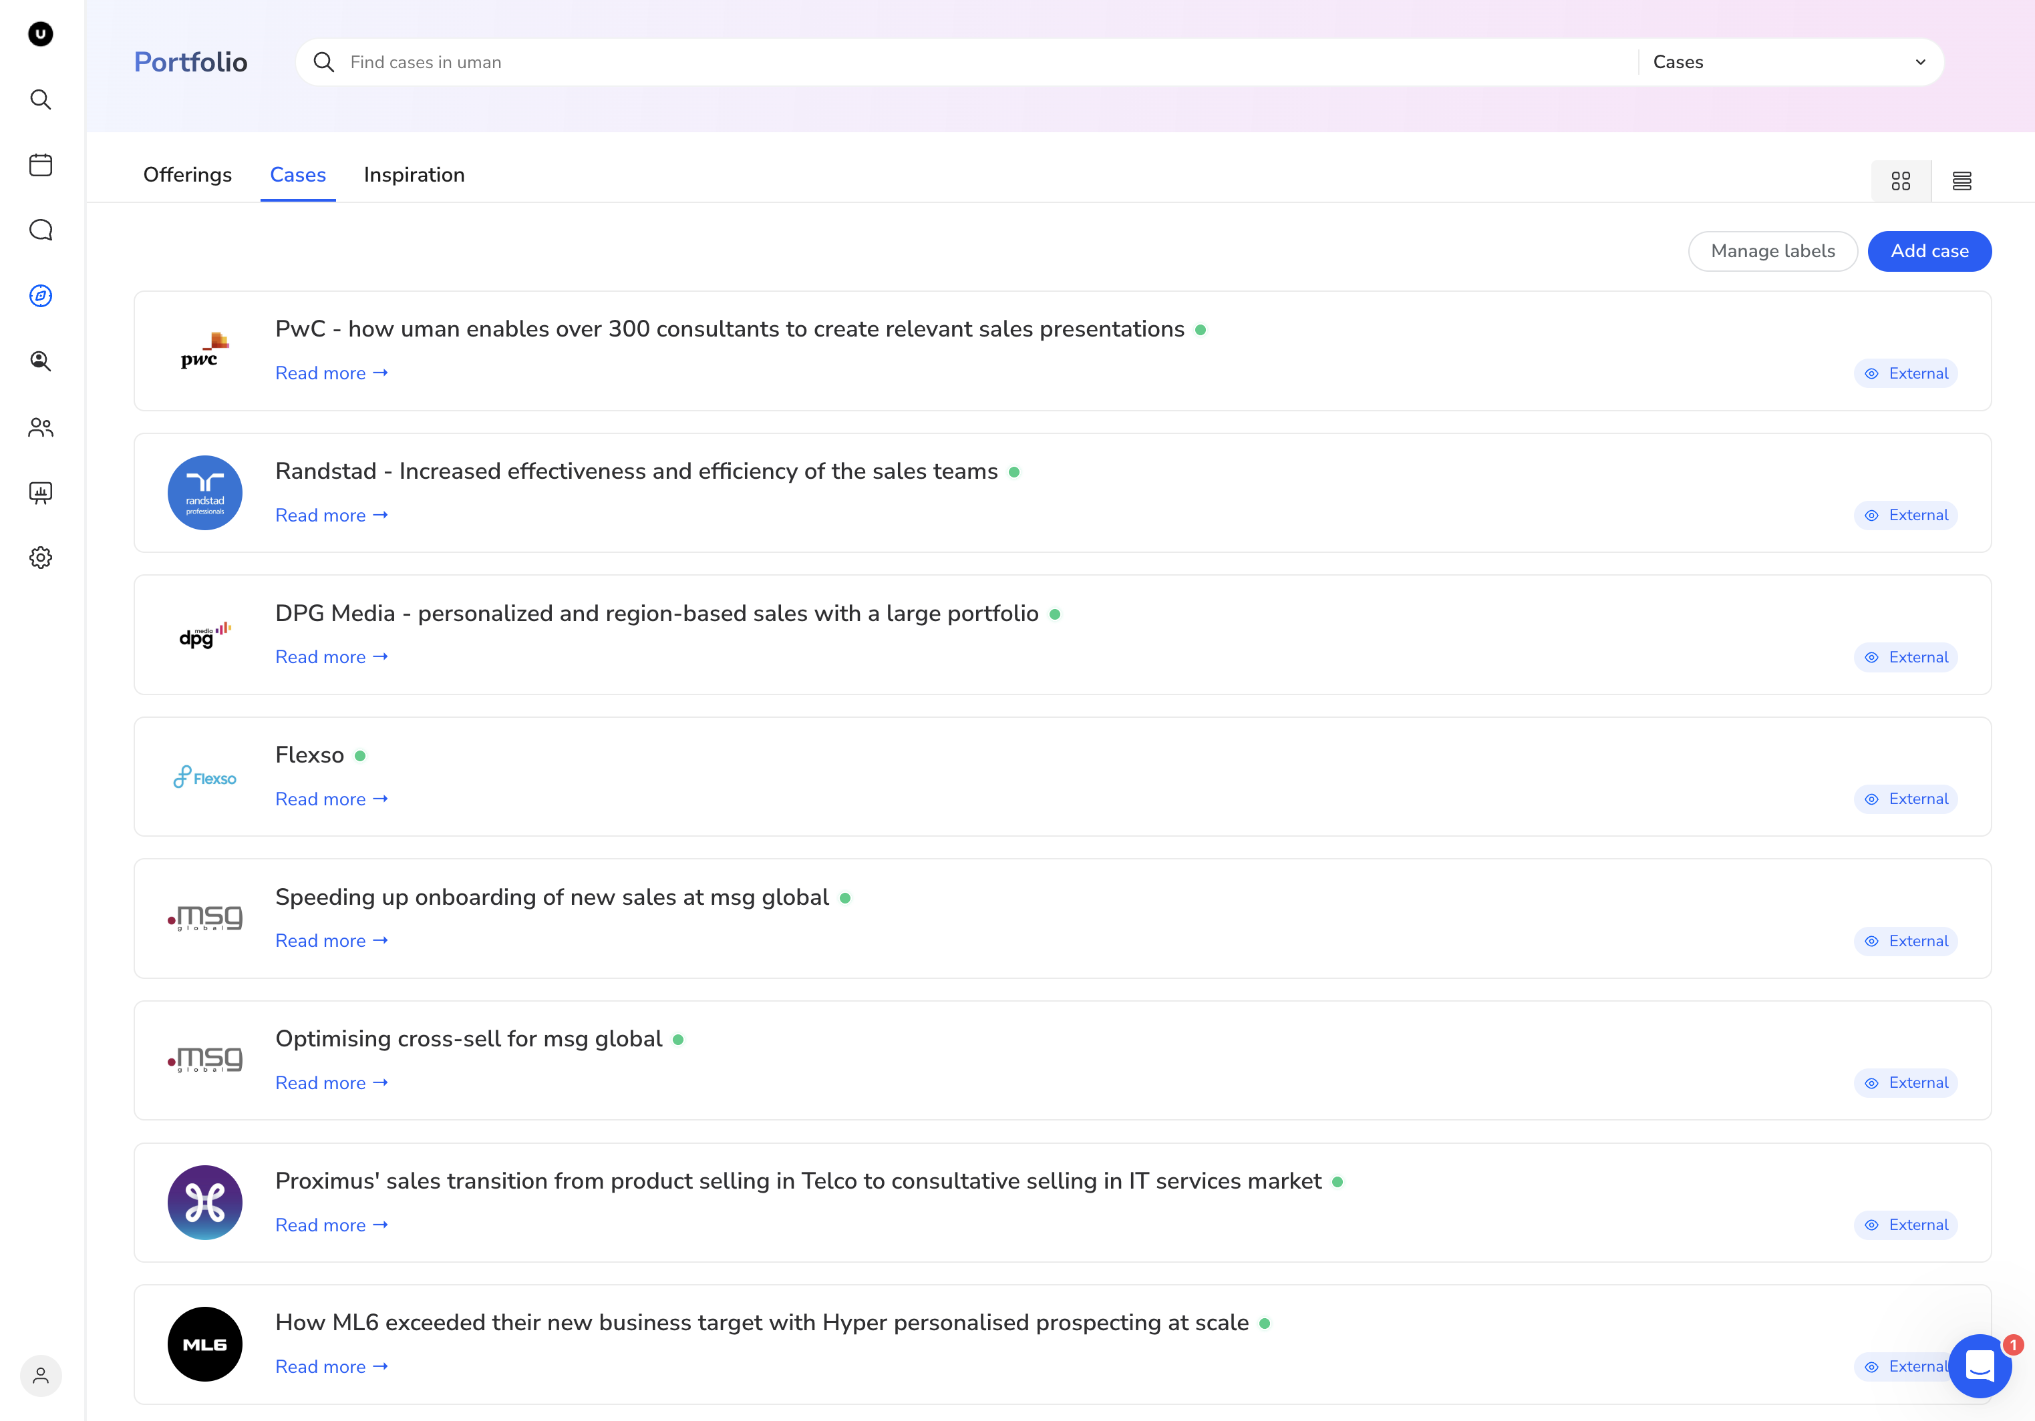Focus the Find cases in uman search field
2035x1421 pixels.
coord(975,62)
